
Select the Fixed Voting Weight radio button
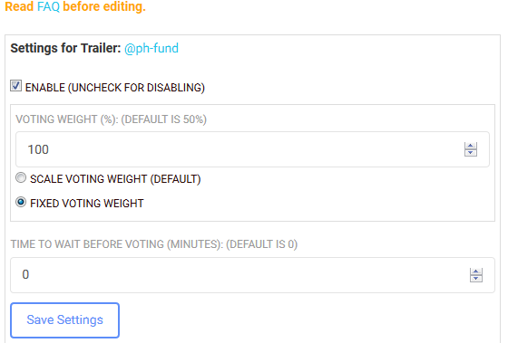coord(21,203)
